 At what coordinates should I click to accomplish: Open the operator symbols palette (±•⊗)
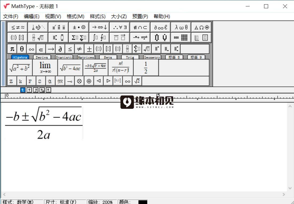[79, 27]
